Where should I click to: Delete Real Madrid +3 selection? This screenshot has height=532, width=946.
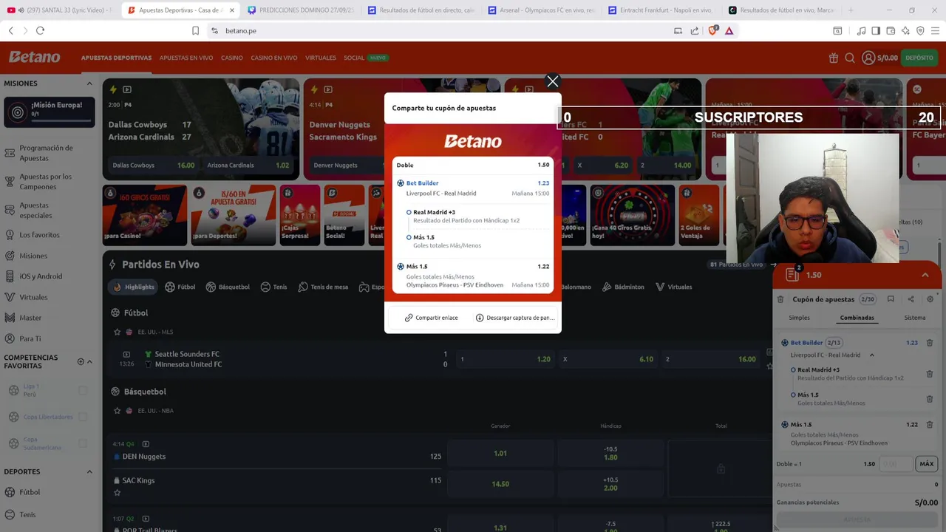pos(930,374)
